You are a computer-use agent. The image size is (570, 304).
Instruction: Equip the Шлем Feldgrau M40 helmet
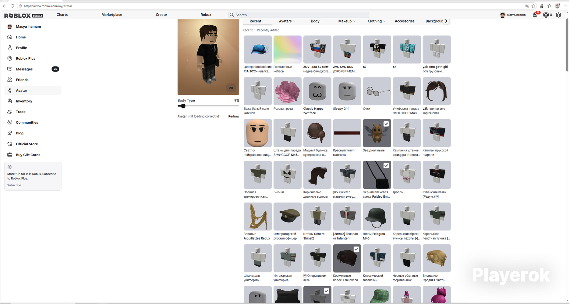(x=377, y=216)
